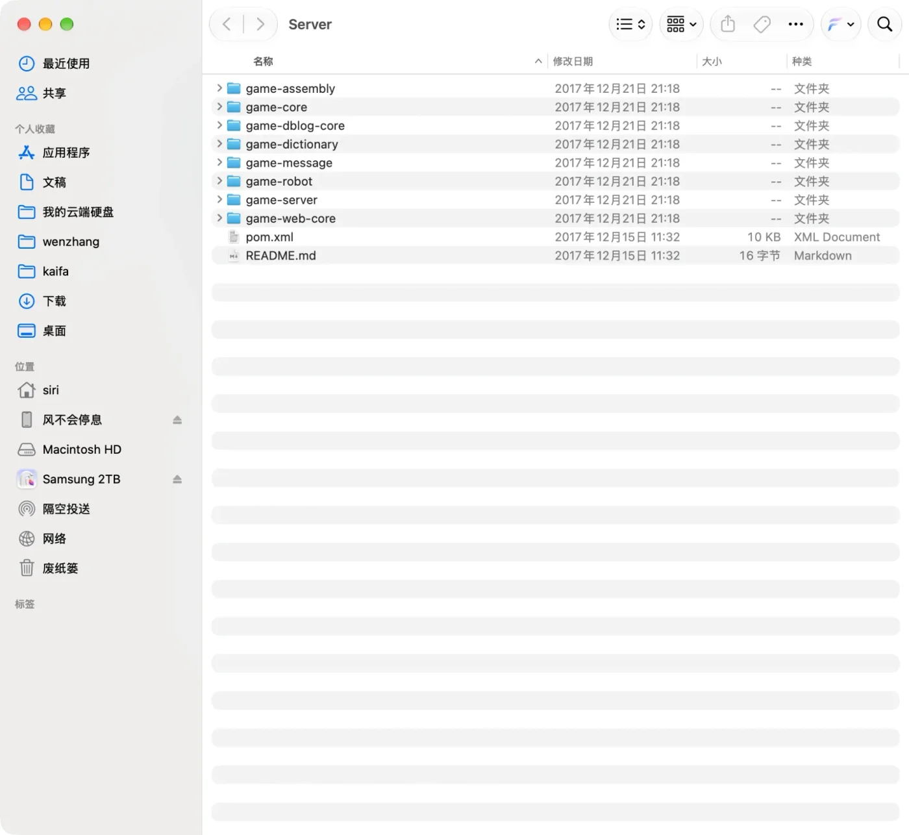Open the more actions ellipsis menu

pyautogui.click(x=795, y=25)
